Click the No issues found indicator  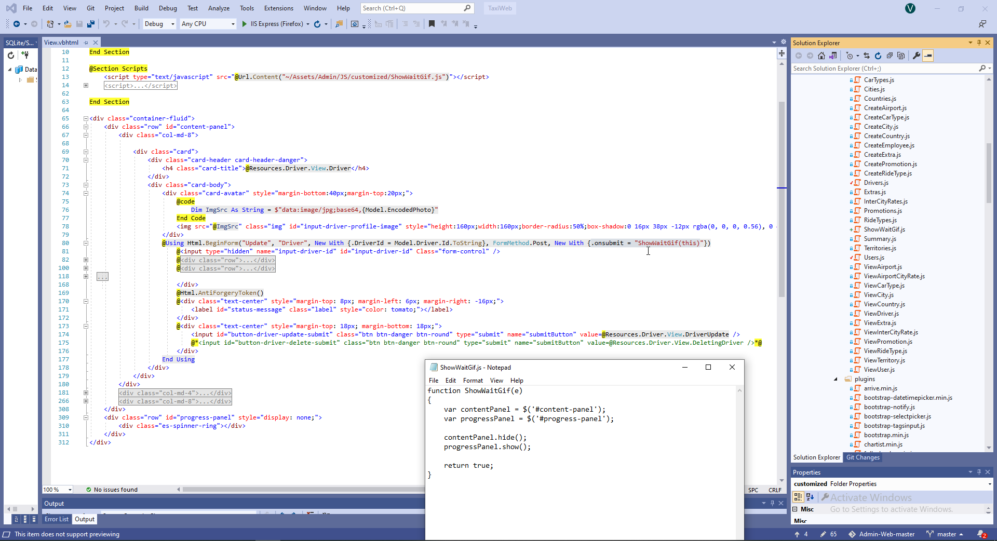112,490
